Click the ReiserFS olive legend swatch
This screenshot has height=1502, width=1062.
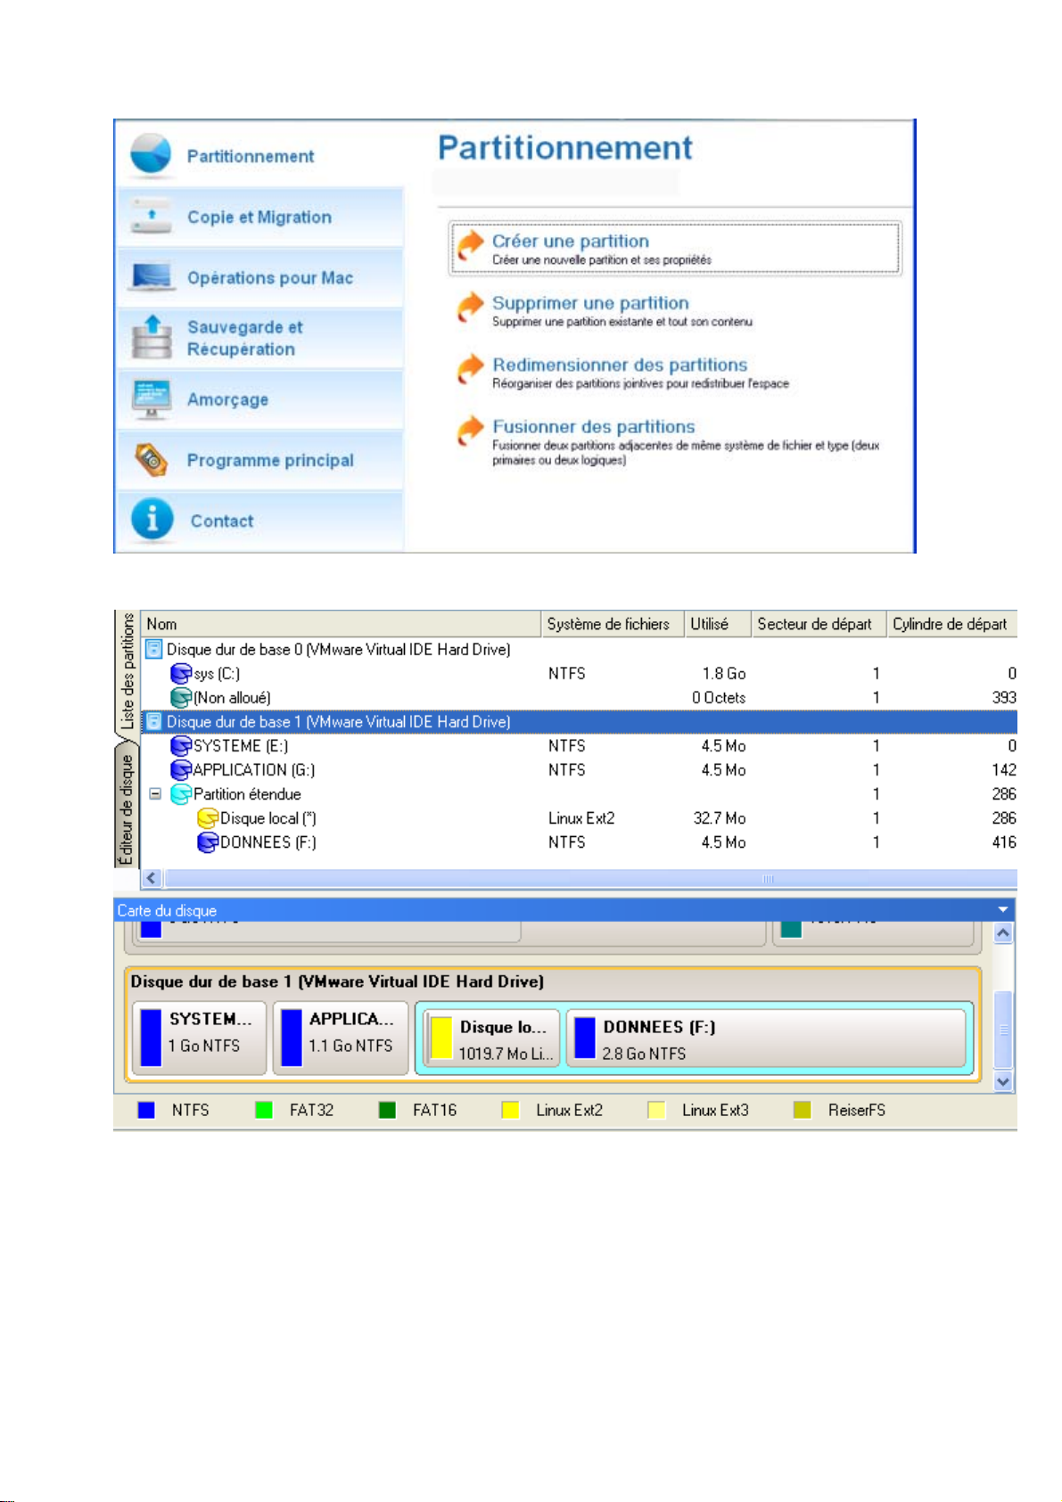tap(803, 1110)
